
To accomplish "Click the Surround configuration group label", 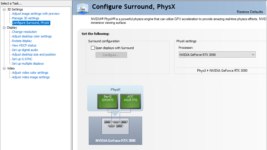I will pyautogui.click(x=104, y=41).
